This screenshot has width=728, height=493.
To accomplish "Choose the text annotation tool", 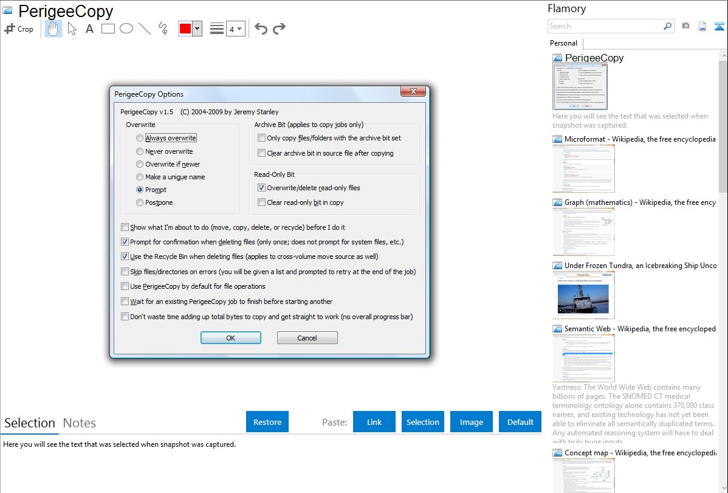I will click(x=89, y=29).
